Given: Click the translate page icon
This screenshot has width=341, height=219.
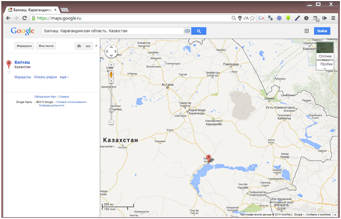Looking at the screenshot, I should pyautogui.click(x=246, y=18).
